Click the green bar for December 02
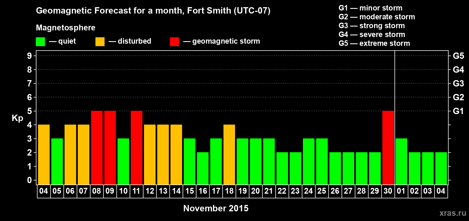Image resolution: width=469 pixels, height=221 pixels. click(x=415, y=168)
